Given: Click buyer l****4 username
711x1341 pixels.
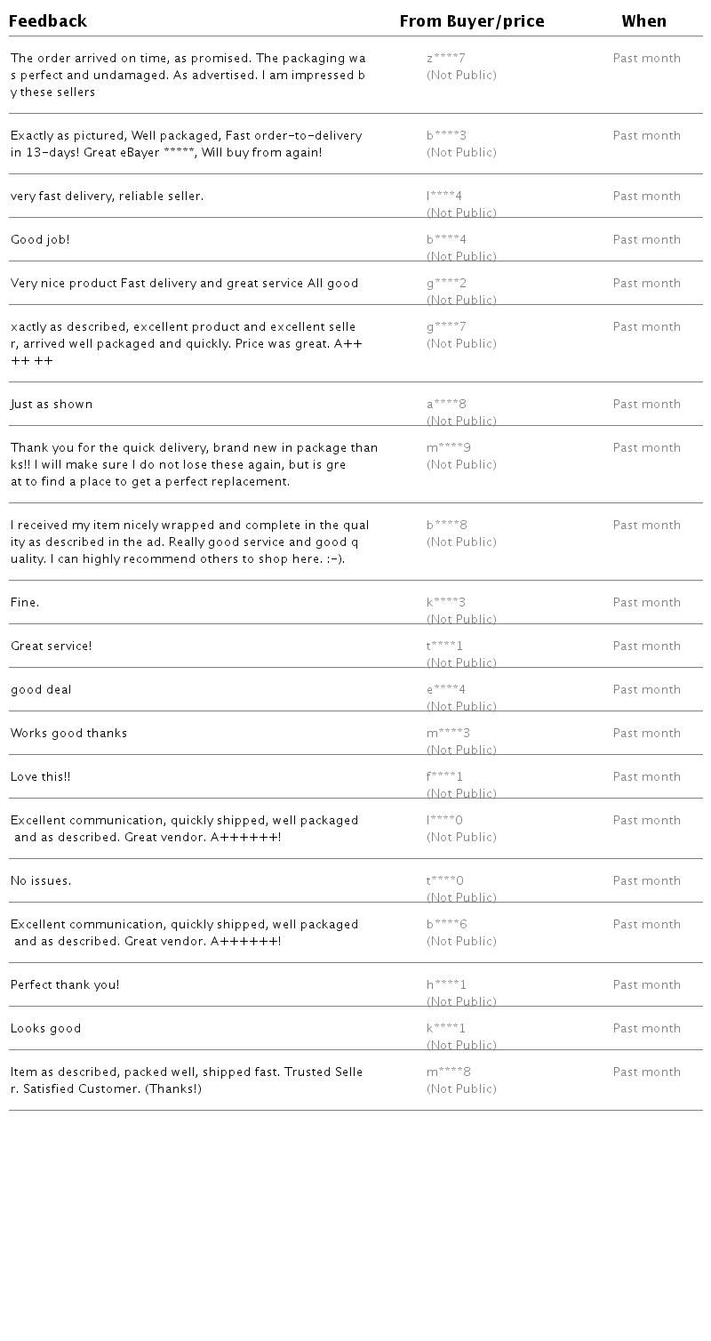Looking at the screenshot, I should tap(444, 197).
